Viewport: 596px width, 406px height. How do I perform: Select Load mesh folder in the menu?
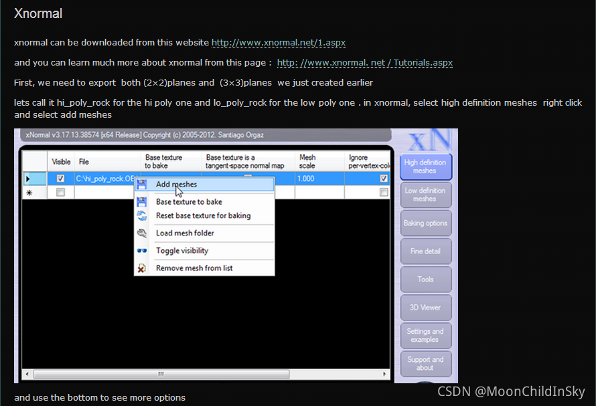[x=204, y=233]
